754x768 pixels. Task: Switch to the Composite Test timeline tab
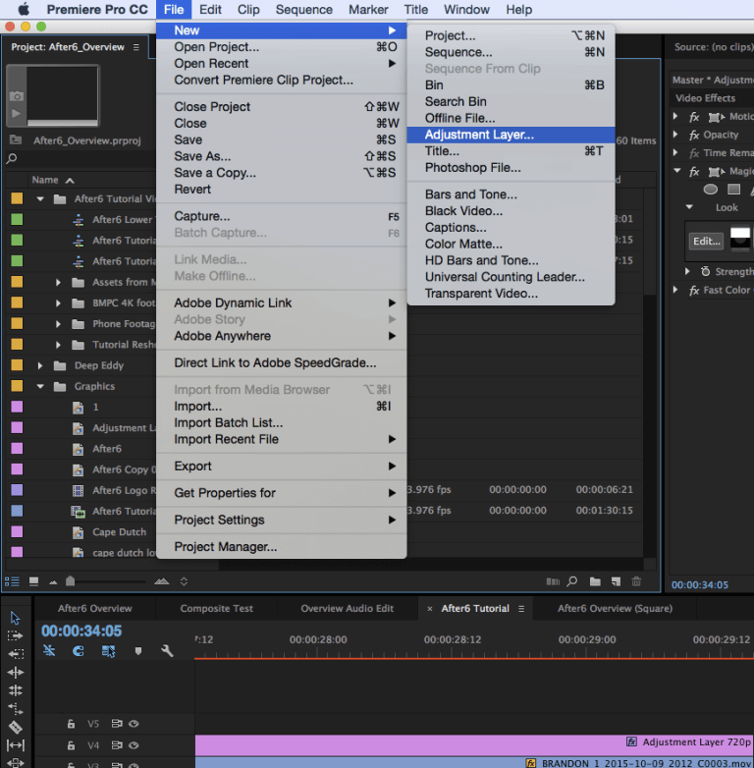pyautogui.click(x=216, y=608)
